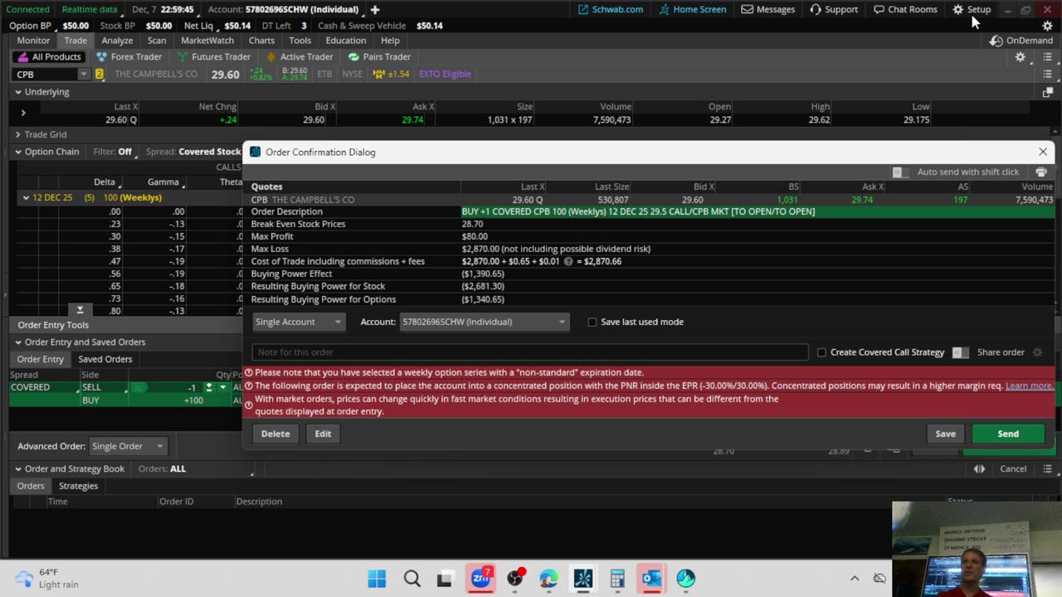Collapse the Option Chain section
This screenshot has width=1062, height=597.
pyautogui.click(x=17, y=152)
